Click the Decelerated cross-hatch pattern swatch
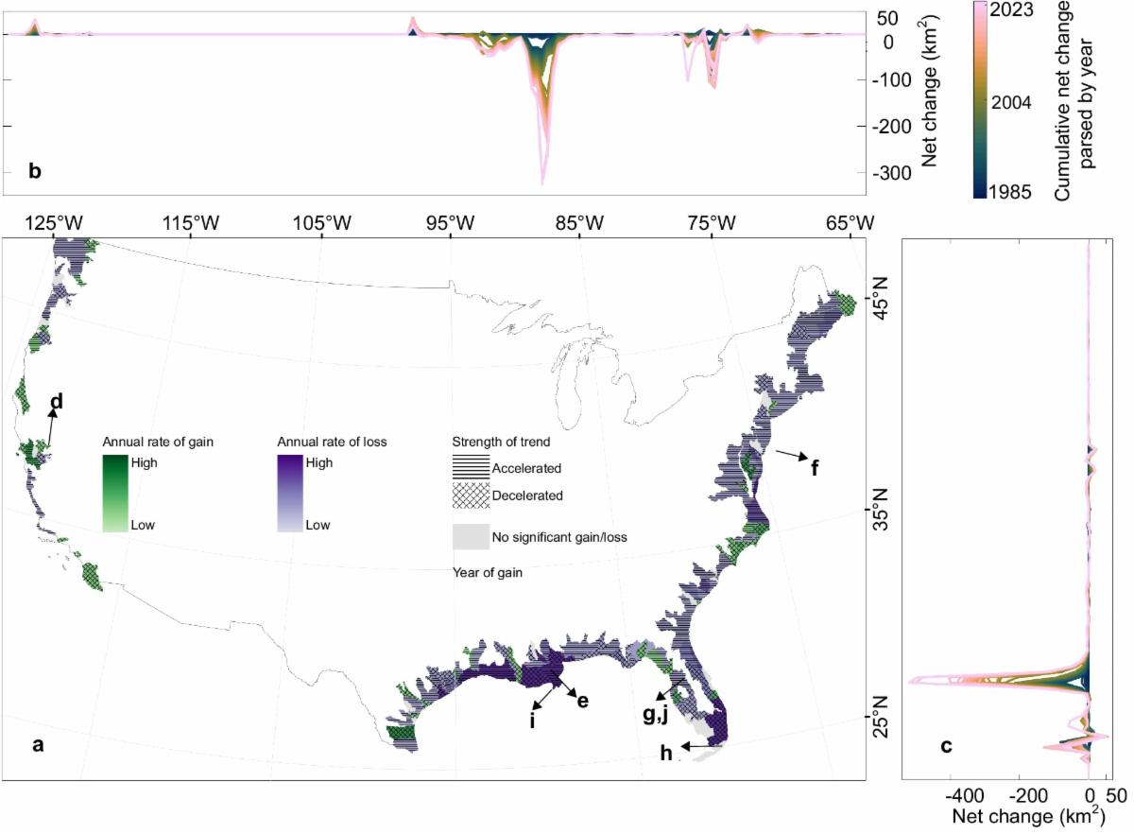 471,495
